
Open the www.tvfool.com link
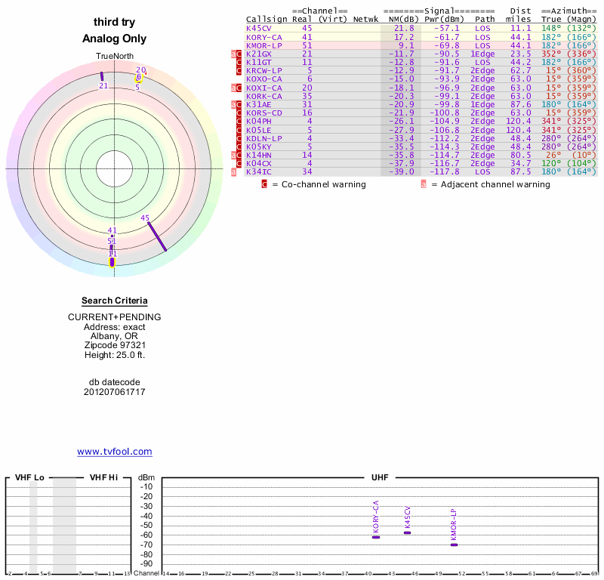tap(115, 452)
